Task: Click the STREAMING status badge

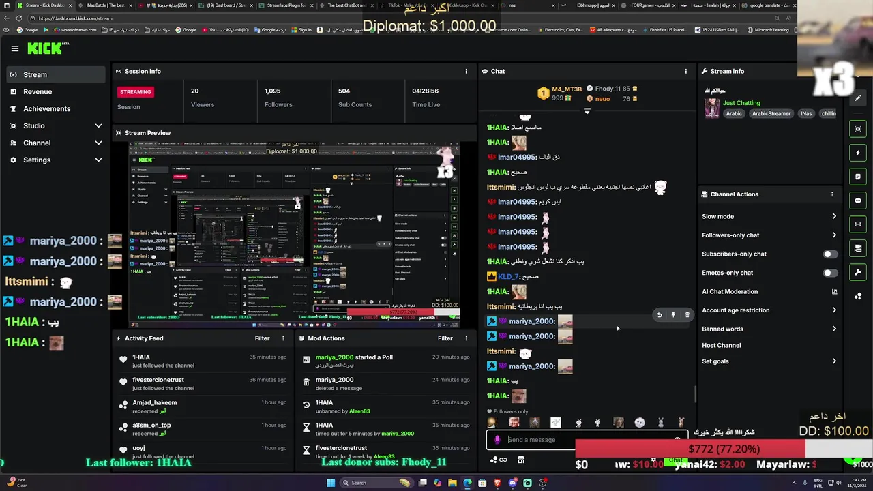Action: pyautogui.click(x=136, y=92)
